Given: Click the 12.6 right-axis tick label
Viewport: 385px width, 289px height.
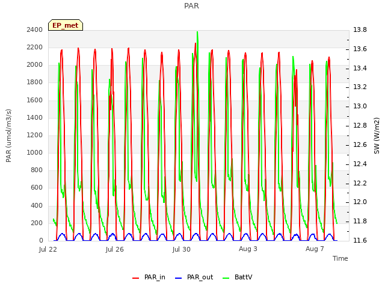Looking at the screenshot, I should (x=360, y=144).
